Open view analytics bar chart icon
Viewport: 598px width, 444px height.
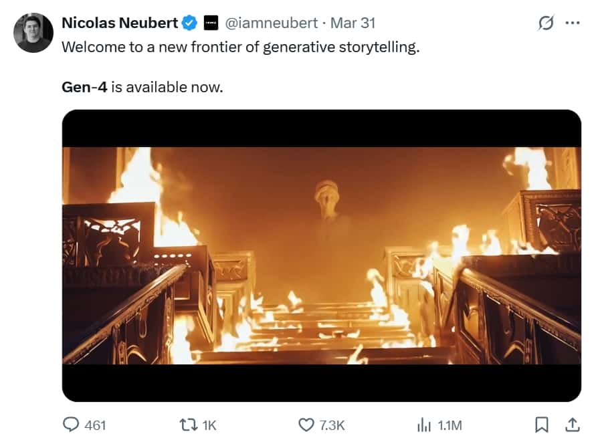click(423, 425)
